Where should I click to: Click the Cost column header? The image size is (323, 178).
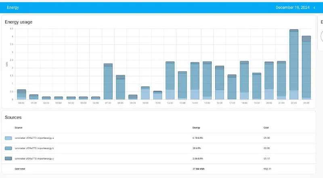tap(266, 128)
